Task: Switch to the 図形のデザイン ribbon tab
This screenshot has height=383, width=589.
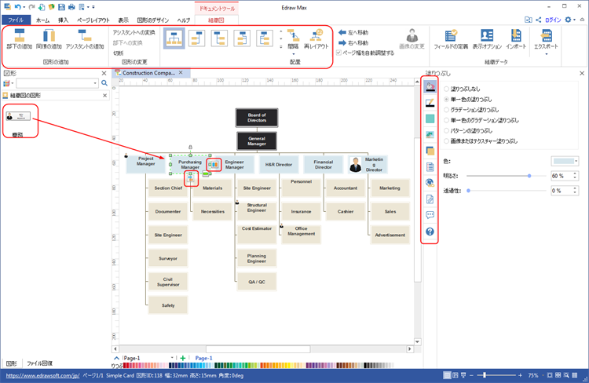Action: [153, 20]
